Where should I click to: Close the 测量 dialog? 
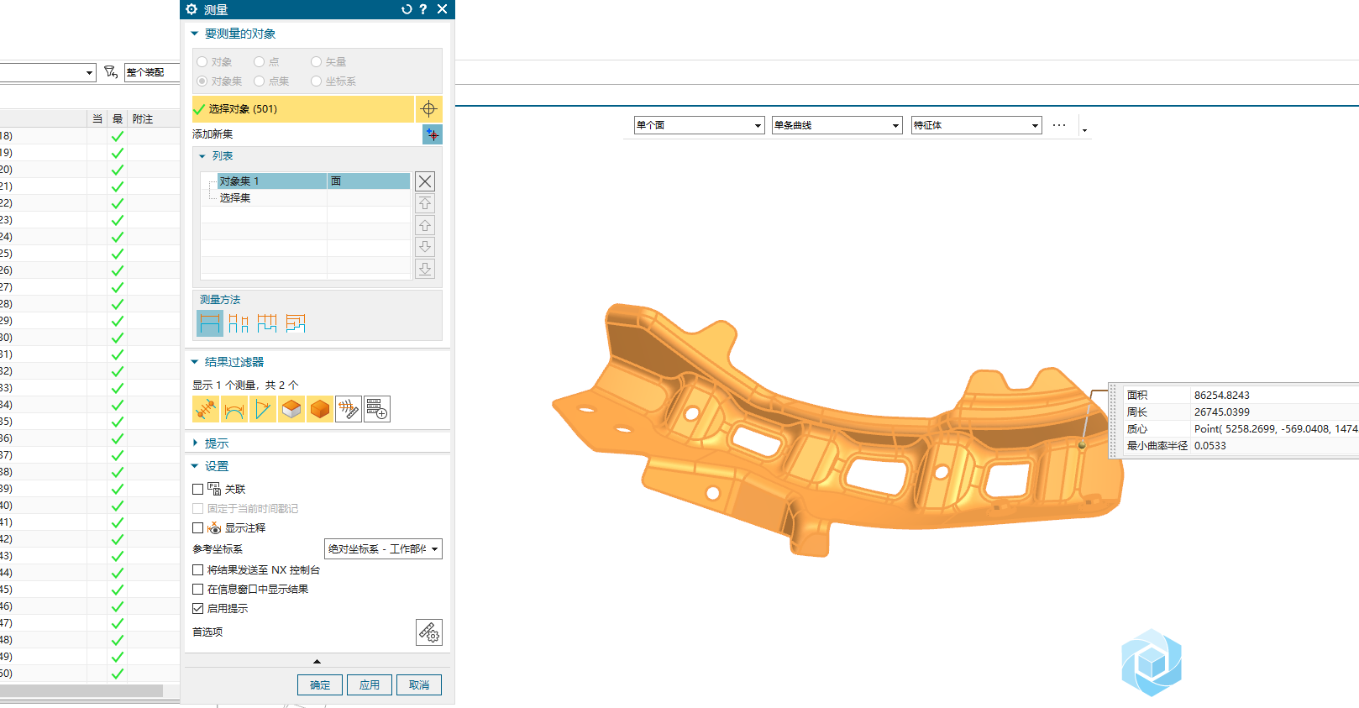click(x=442, y=9)
